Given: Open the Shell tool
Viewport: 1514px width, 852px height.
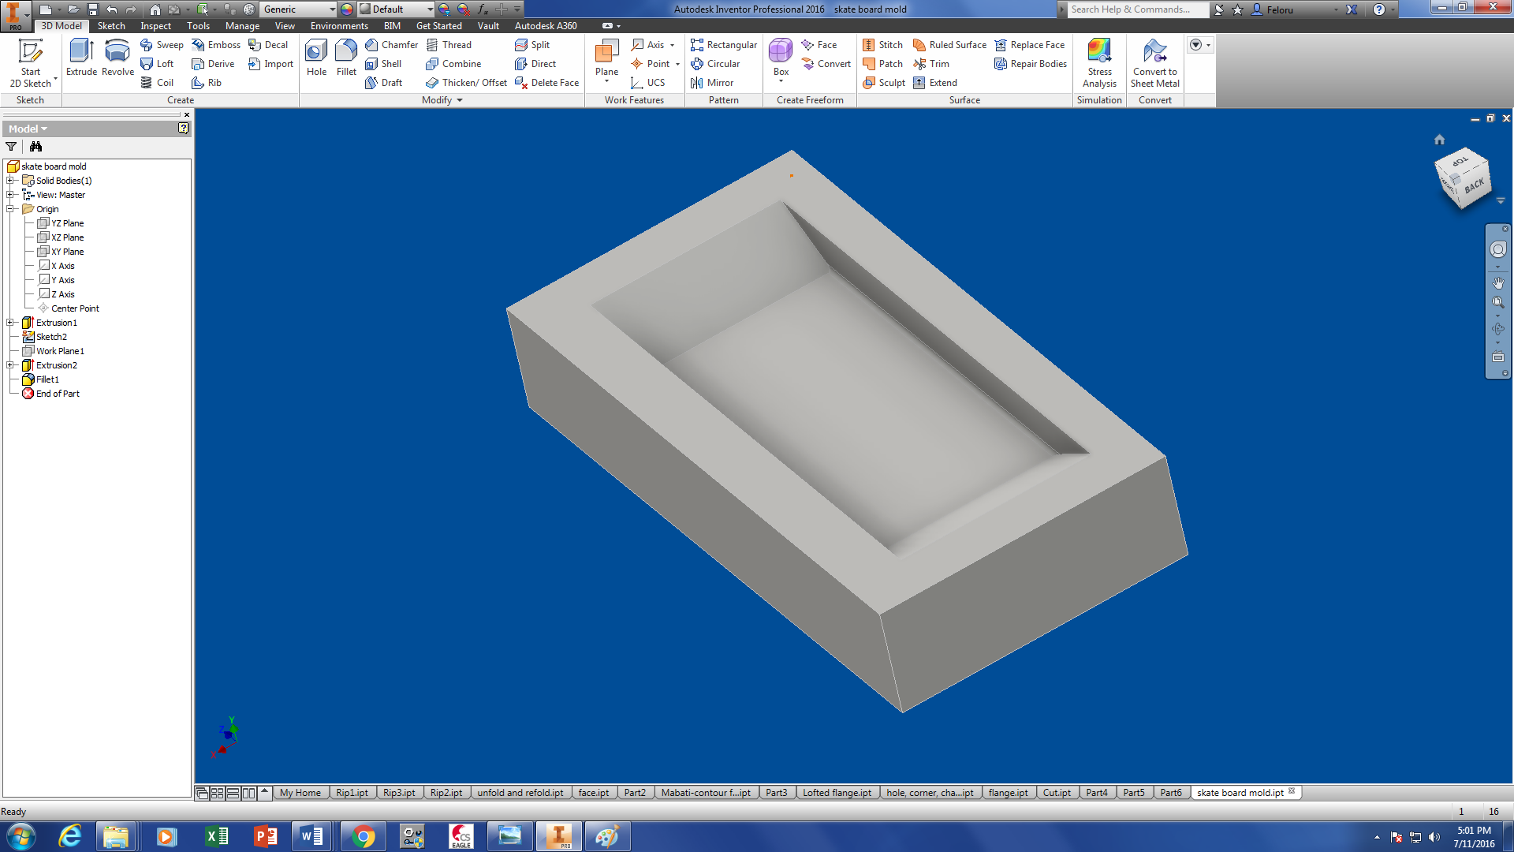Looking at the screenshot, I should pyautogui.click(x=383, y=64).
